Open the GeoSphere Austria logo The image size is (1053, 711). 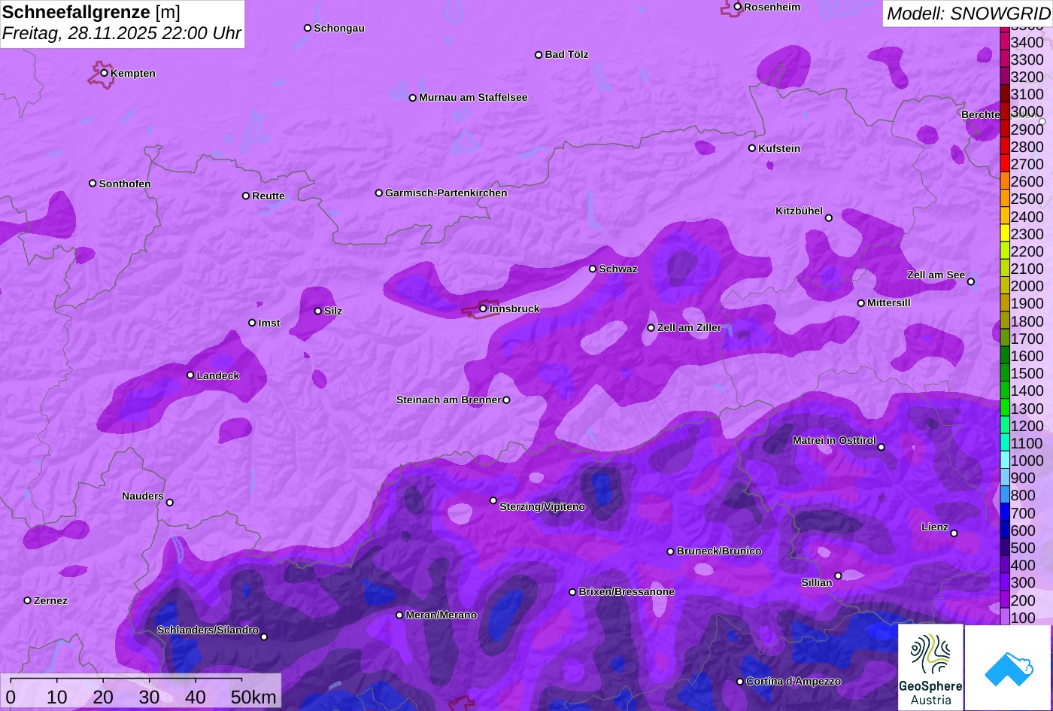(930, 667)
